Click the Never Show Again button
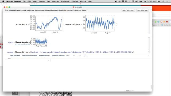Image resolution: width=171 pixels, height=96 pixels. pyautogui.click(x=142, y=10)
